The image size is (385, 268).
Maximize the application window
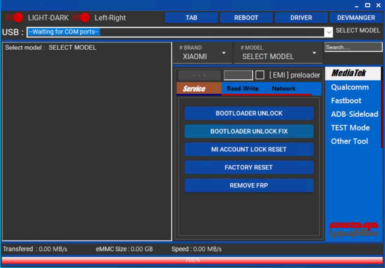point(368,5)
